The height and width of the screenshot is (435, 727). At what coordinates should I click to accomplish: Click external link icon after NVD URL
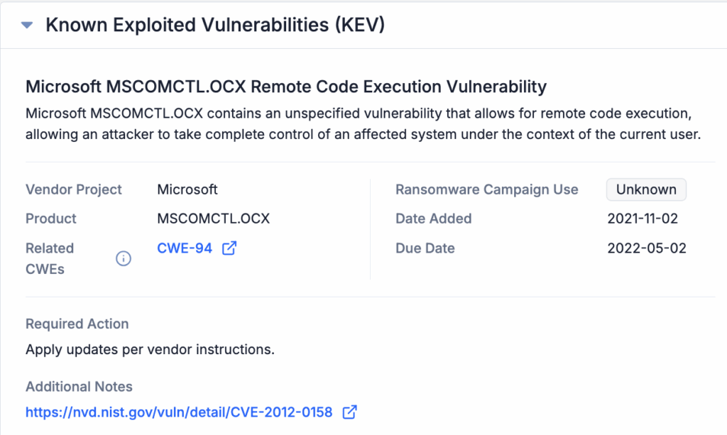pos(349,412)
